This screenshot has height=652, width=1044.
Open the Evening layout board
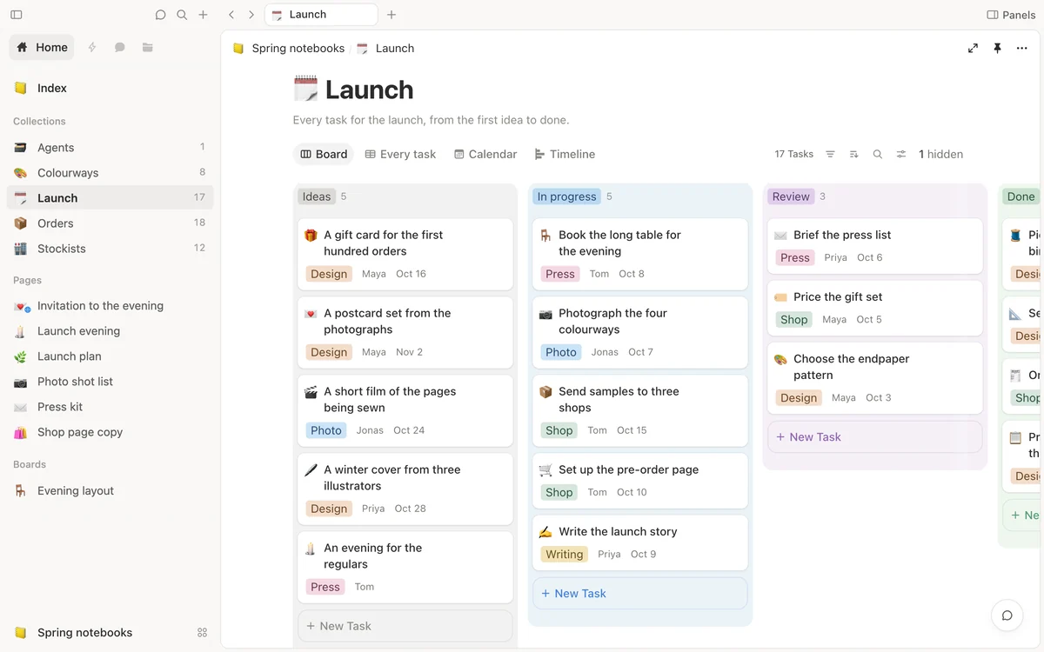110,491
